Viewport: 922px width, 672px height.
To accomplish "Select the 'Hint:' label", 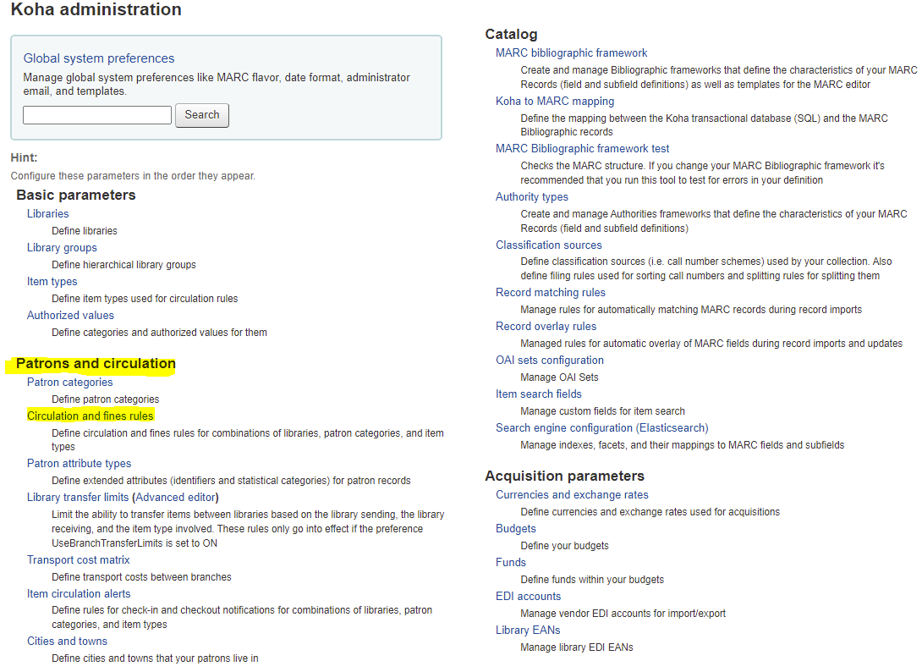I will click(25, 157).
